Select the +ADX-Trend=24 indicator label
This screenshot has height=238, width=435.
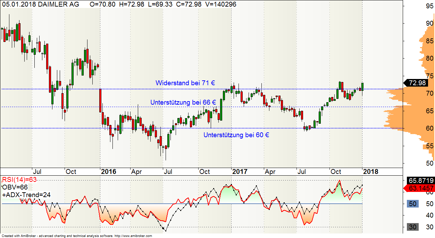[26, 195]
